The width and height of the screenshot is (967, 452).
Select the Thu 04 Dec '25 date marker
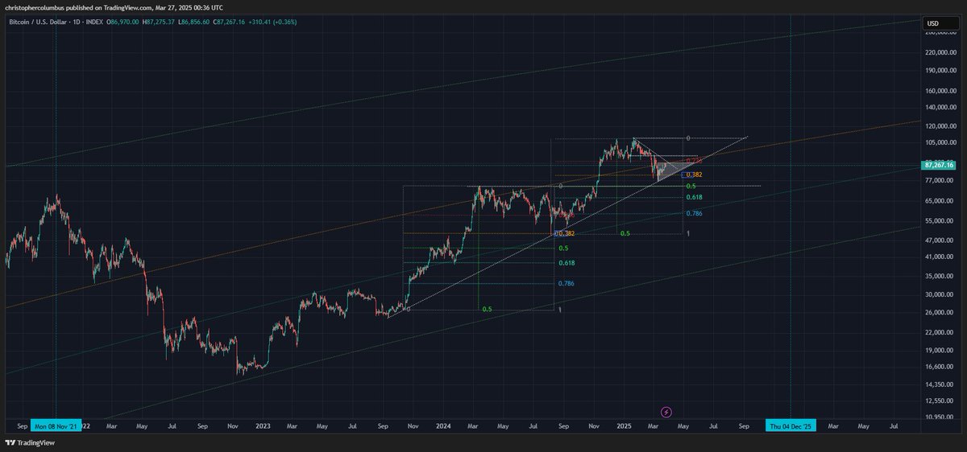pos(791,425)
